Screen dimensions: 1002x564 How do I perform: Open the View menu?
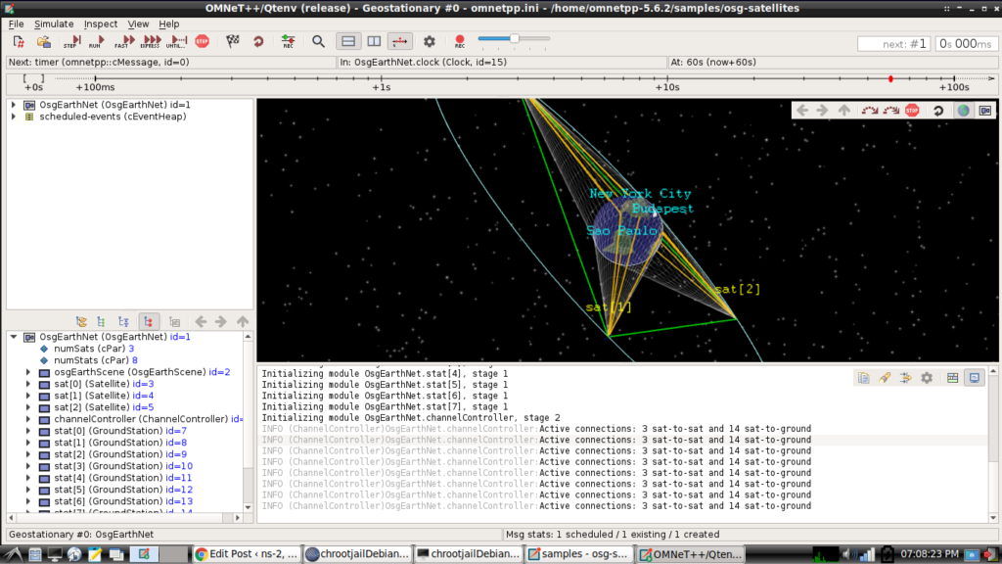[x=138, y=23]
